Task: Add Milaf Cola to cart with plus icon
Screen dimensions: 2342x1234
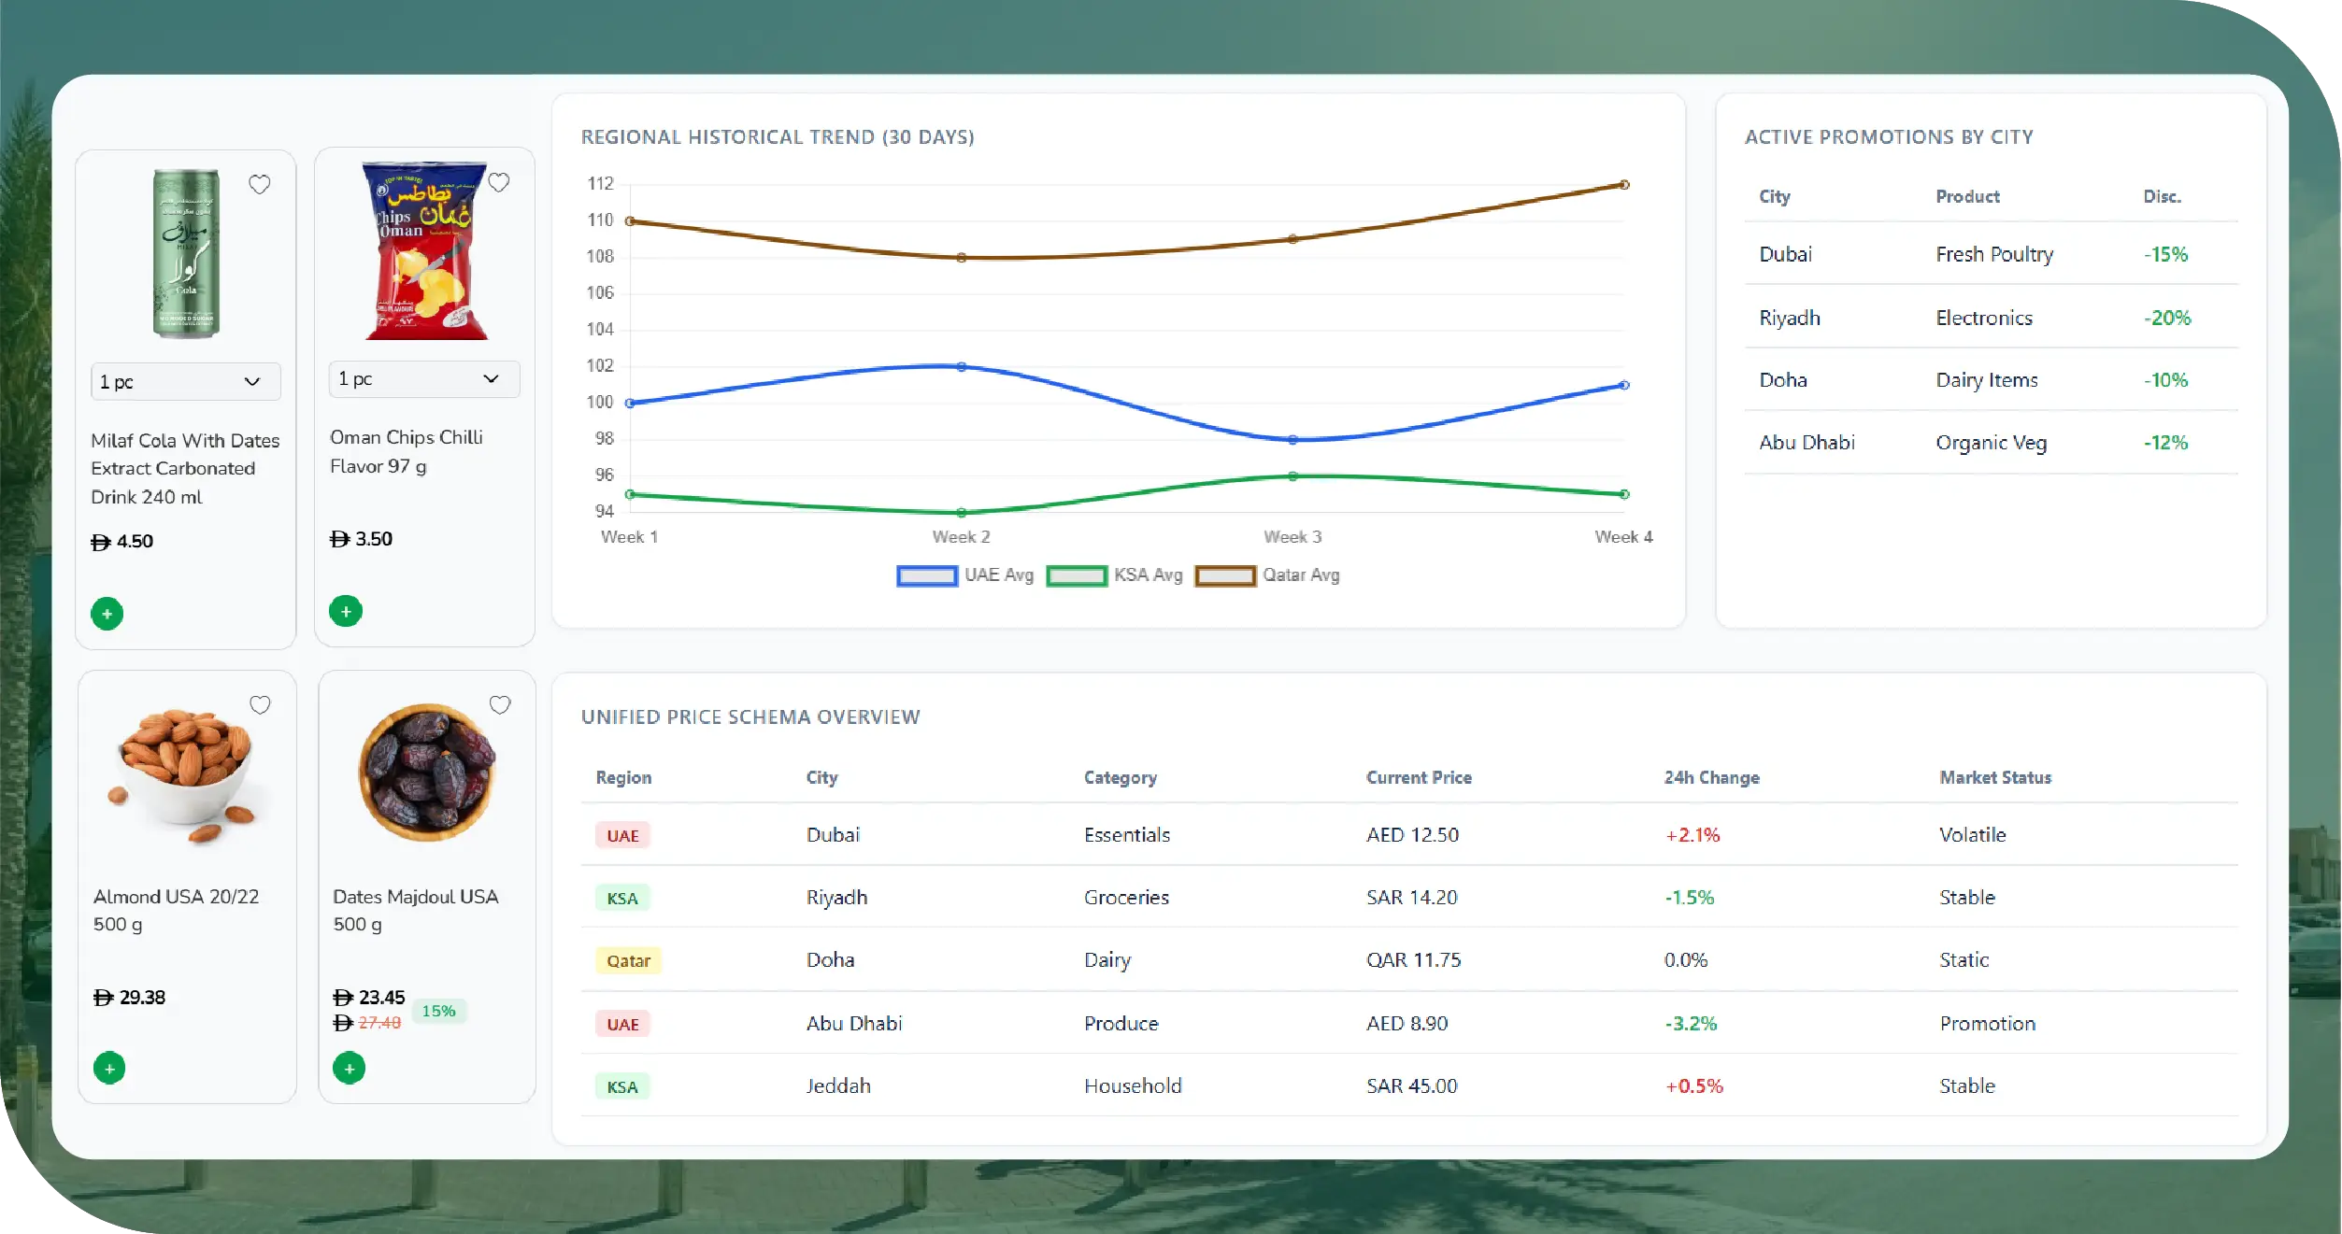Action: [107, 614]
